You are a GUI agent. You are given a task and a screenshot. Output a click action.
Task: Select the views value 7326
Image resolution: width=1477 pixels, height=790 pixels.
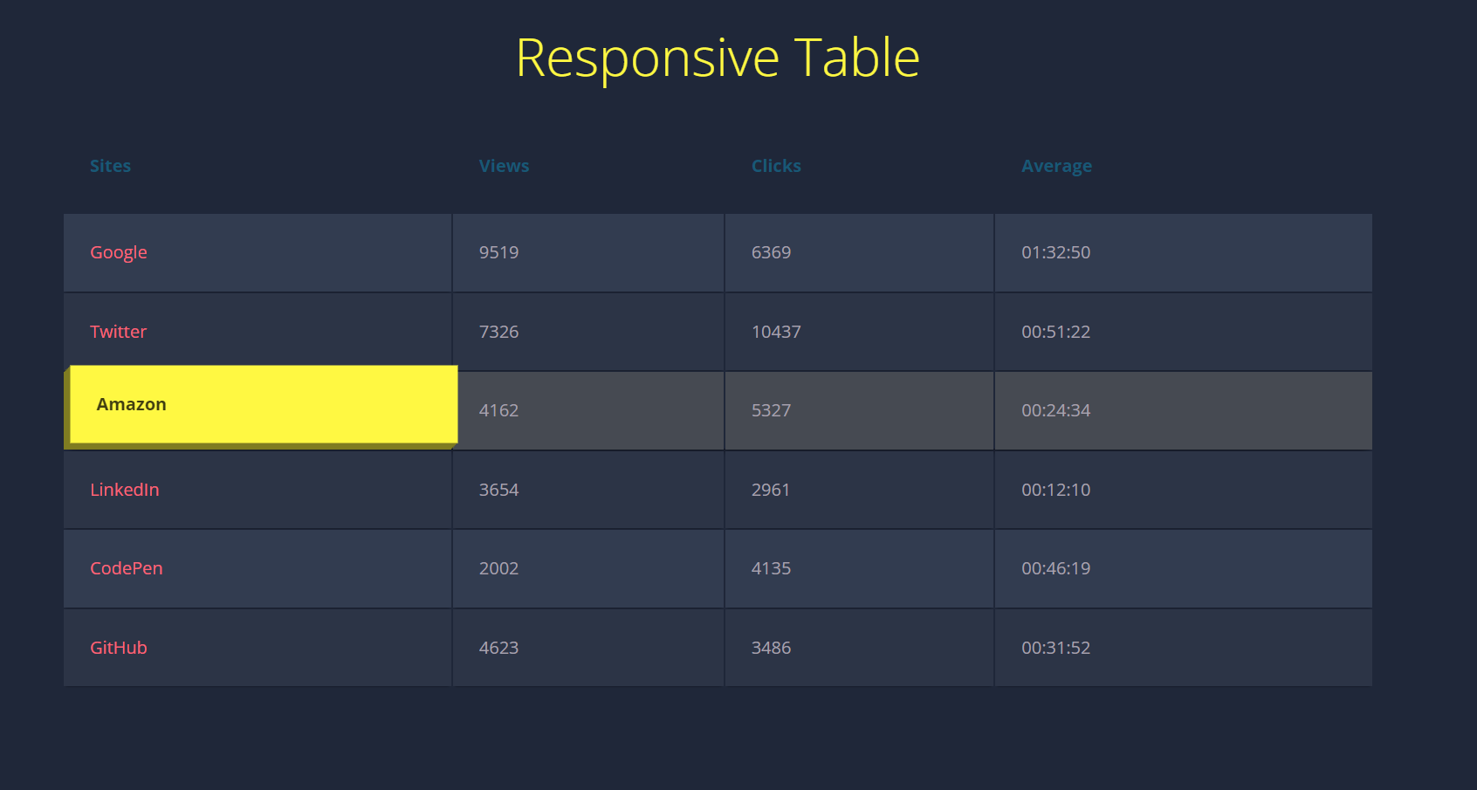pos(498,332)
